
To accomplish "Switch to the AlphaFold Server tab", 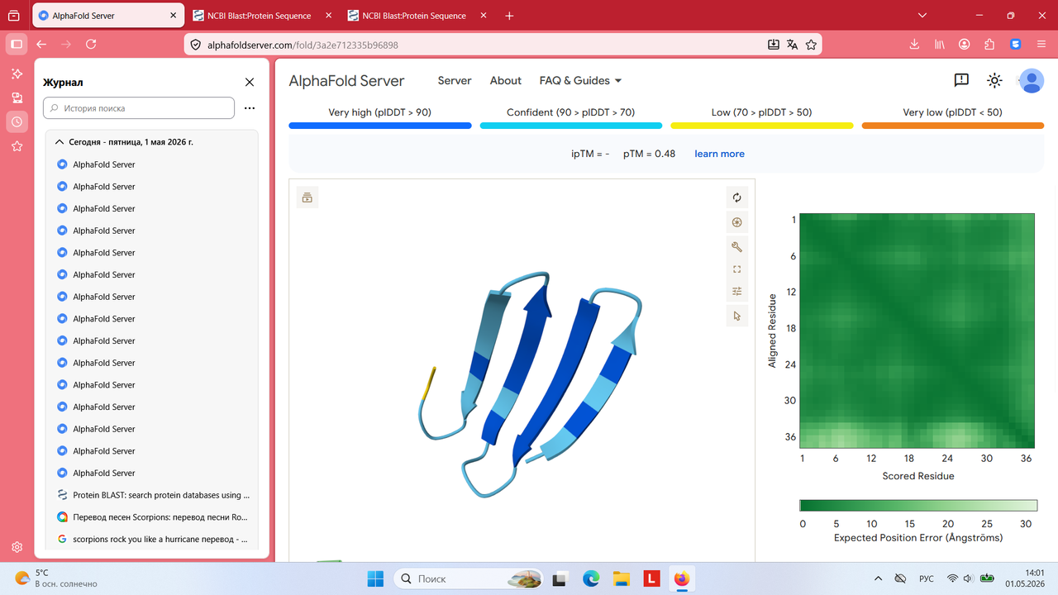I will tap(108, 16).
